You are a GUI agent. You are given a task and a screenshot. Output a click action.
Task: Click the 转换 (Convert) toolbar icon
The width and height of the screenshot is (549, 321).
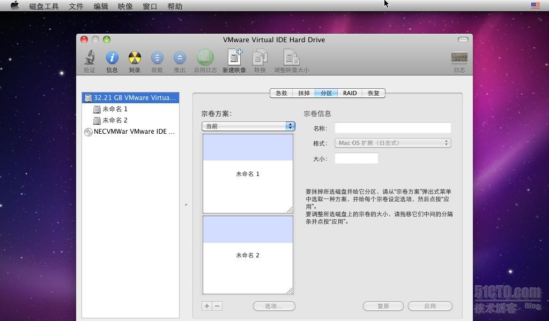(260, 57)
